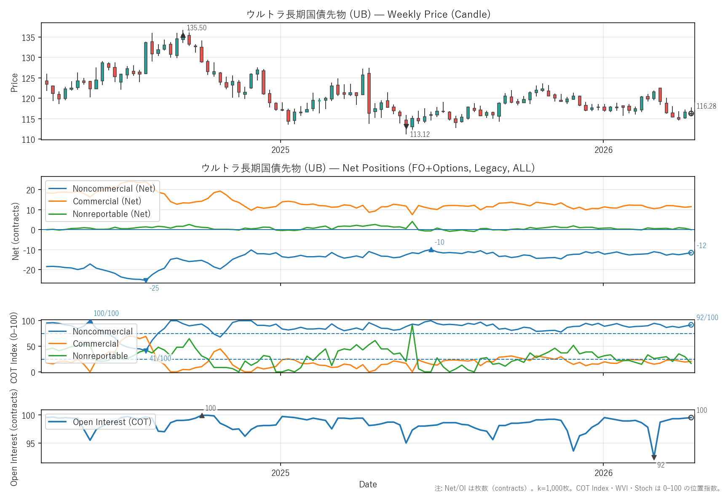Click the 113.12 price low triangle marker
728x497 pixels.
click(406, 126)
